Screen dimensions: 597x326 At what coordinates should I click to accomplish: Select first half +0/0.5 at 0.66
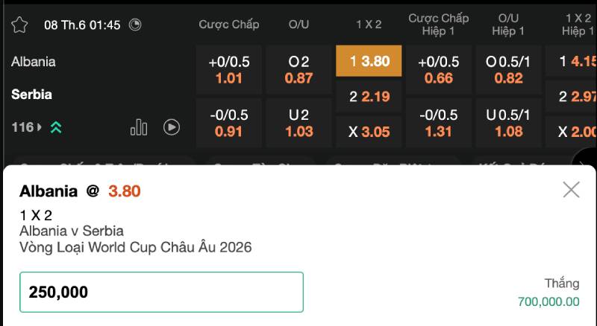coord(439,69)
